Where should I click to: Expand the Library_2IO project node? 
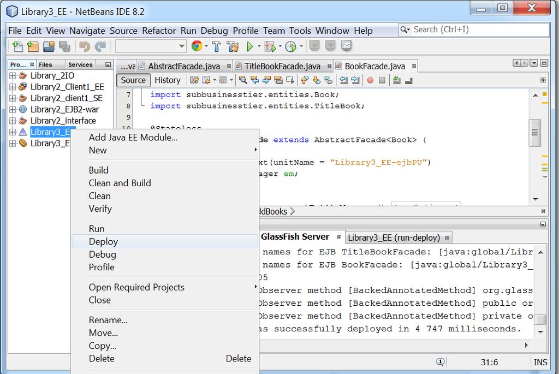(x=13, y=75)
